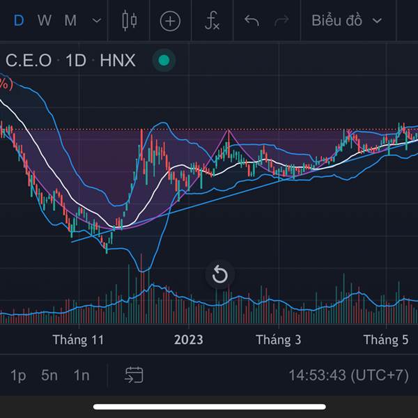Click the add symbol plus icon

(170, 21)
